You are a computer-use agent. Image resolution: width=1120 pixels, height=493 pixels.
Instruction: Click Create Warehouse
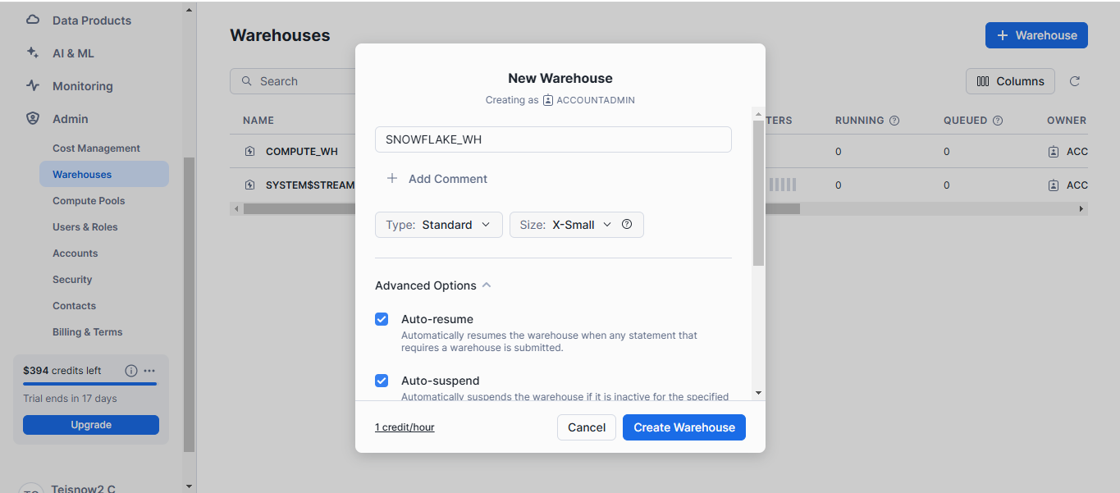pos(683,427)
